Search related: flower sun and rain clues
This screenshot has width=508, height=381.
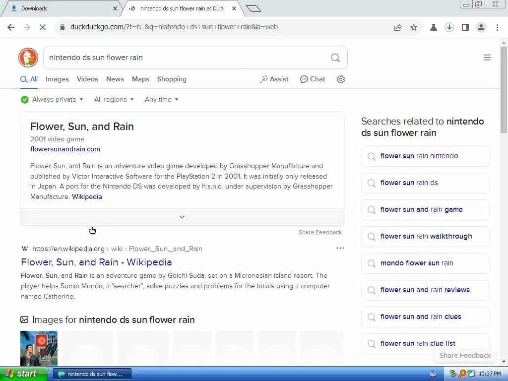pyautogui.click(x=425, y=317)
